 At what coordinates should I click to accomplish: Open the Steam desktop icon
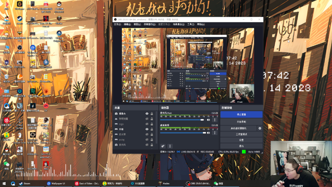[20, 20]
